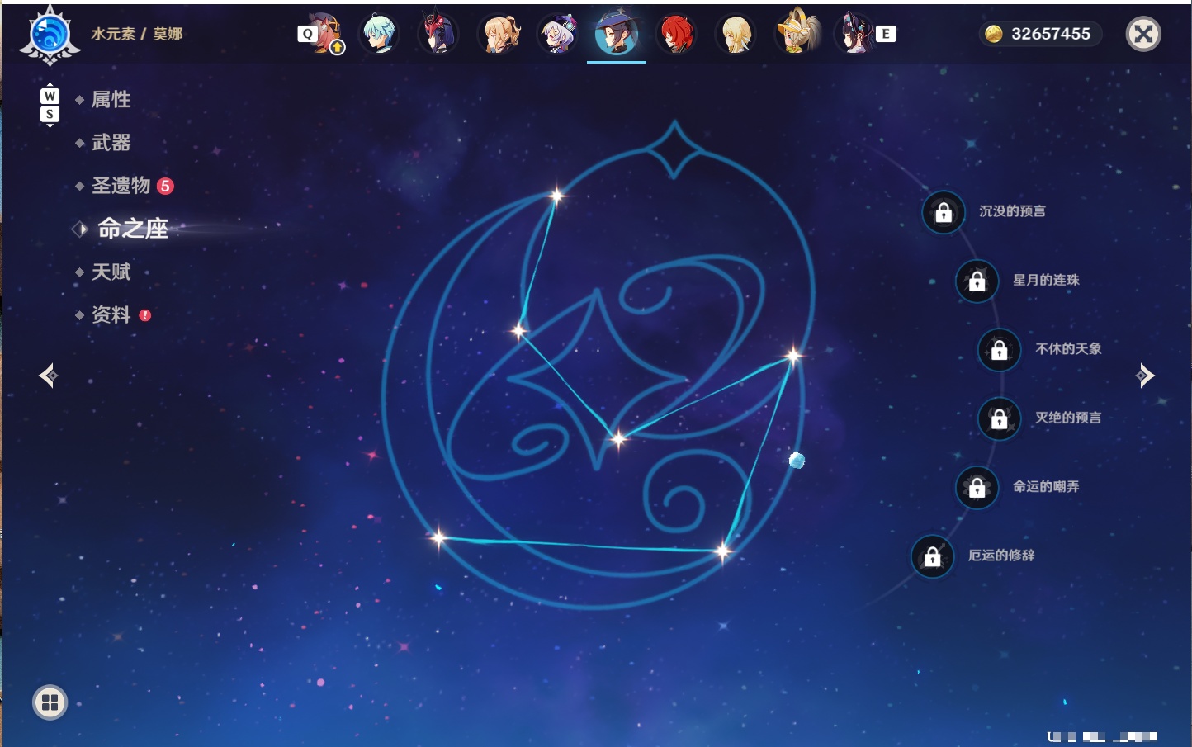1192x747 pixels.
Task: Click the 不休的天象 label
Action: (x=1068, y=348)
